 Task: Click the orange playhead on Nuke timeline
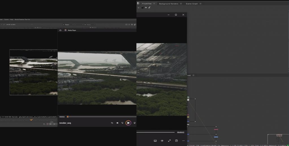tap(31, 120)
